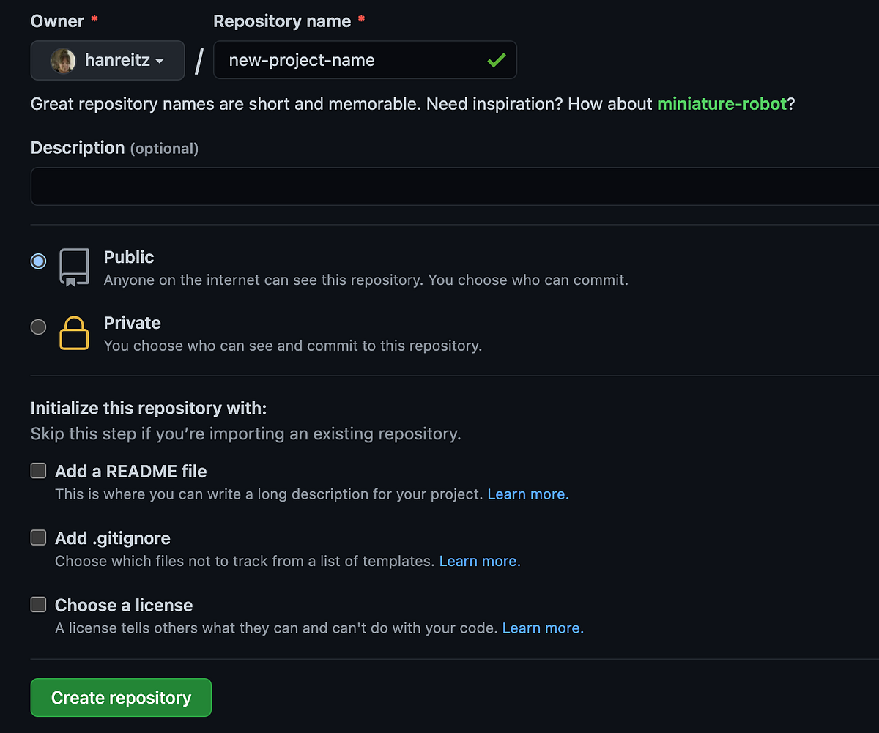The image size is (879, 733).
Task: Click the Public repository book icon
Action: point(74,267)
